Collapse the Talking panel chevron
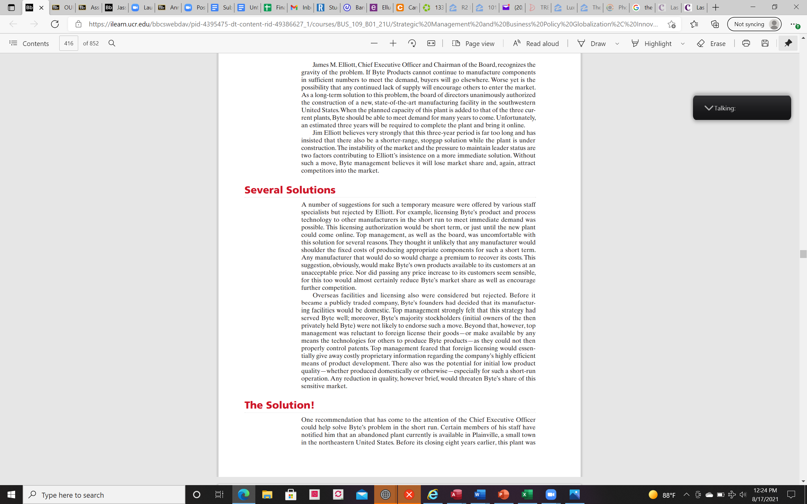The width and height of the screenshot is (807, 504). pos(709,108)
